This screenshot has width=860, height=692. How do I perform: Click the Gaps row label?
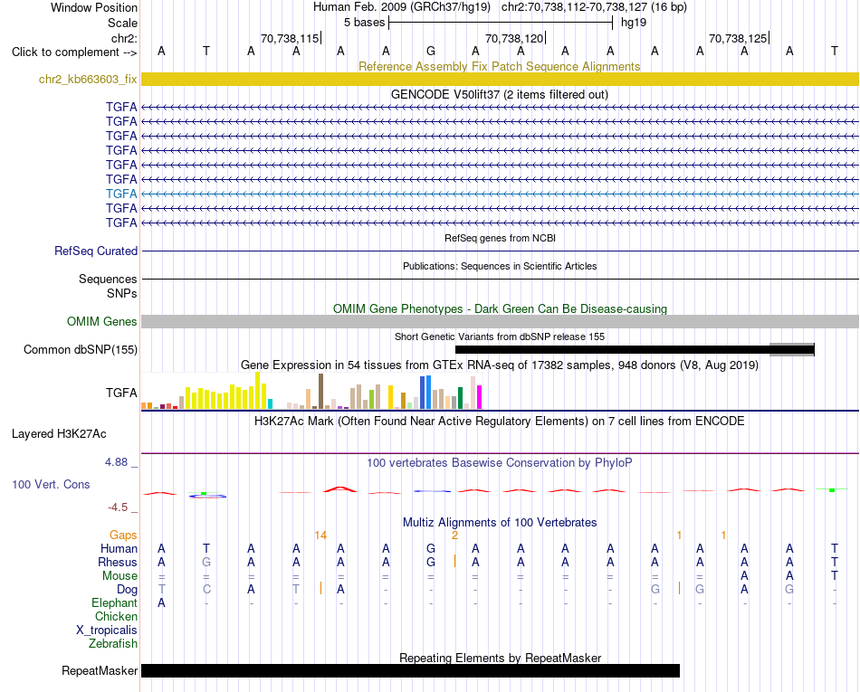click(x=123, y=536)
